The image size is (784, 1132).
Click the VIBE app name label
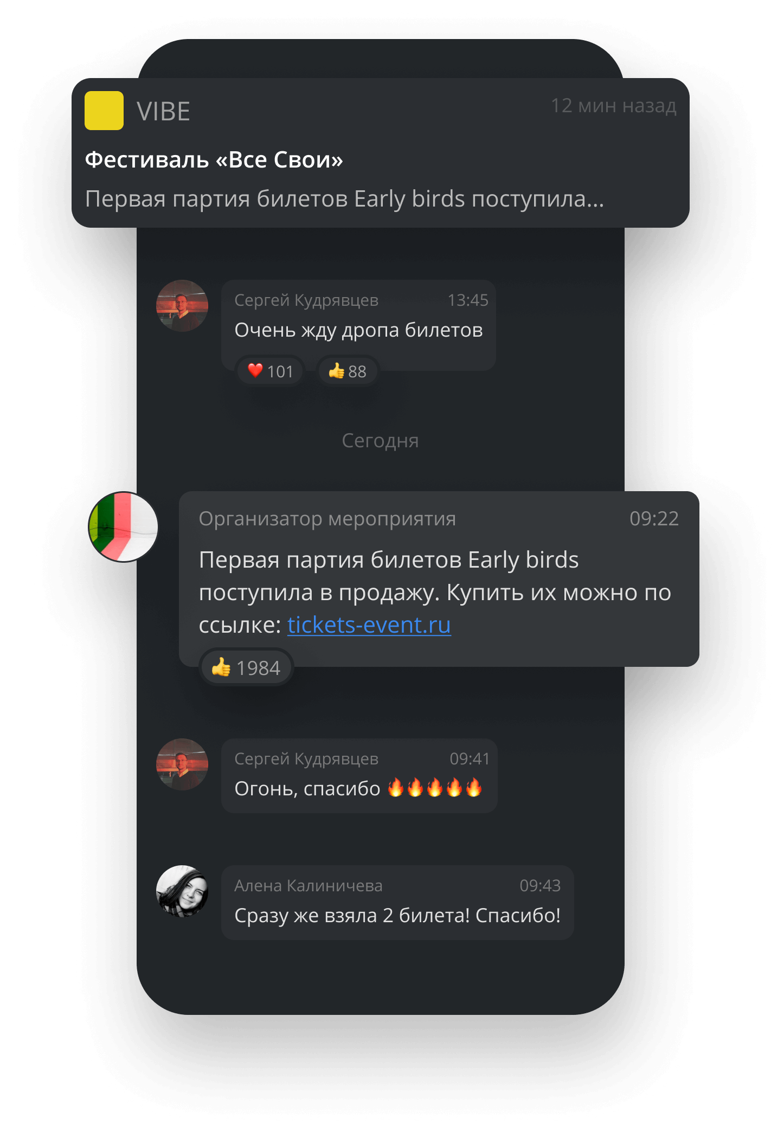coord(164,112)
